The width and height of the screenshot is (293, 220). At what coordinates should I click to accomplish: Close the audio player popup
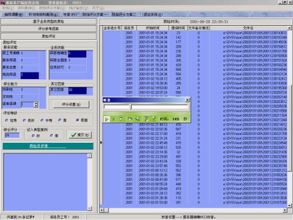tap(187, 100)
